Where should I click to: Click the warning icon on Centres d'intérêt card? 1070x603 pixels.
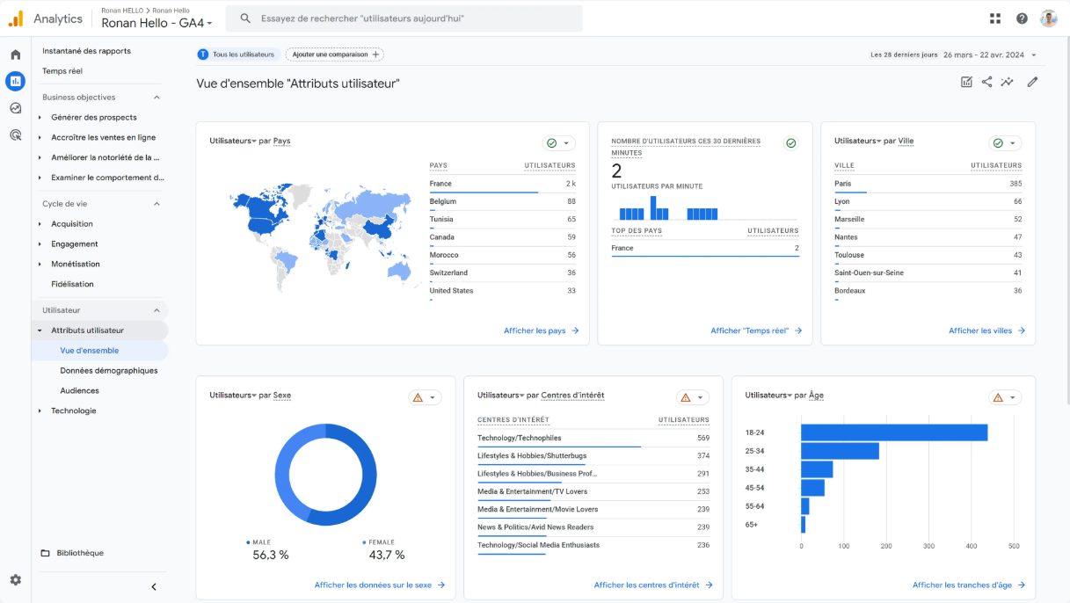[685, 397]
